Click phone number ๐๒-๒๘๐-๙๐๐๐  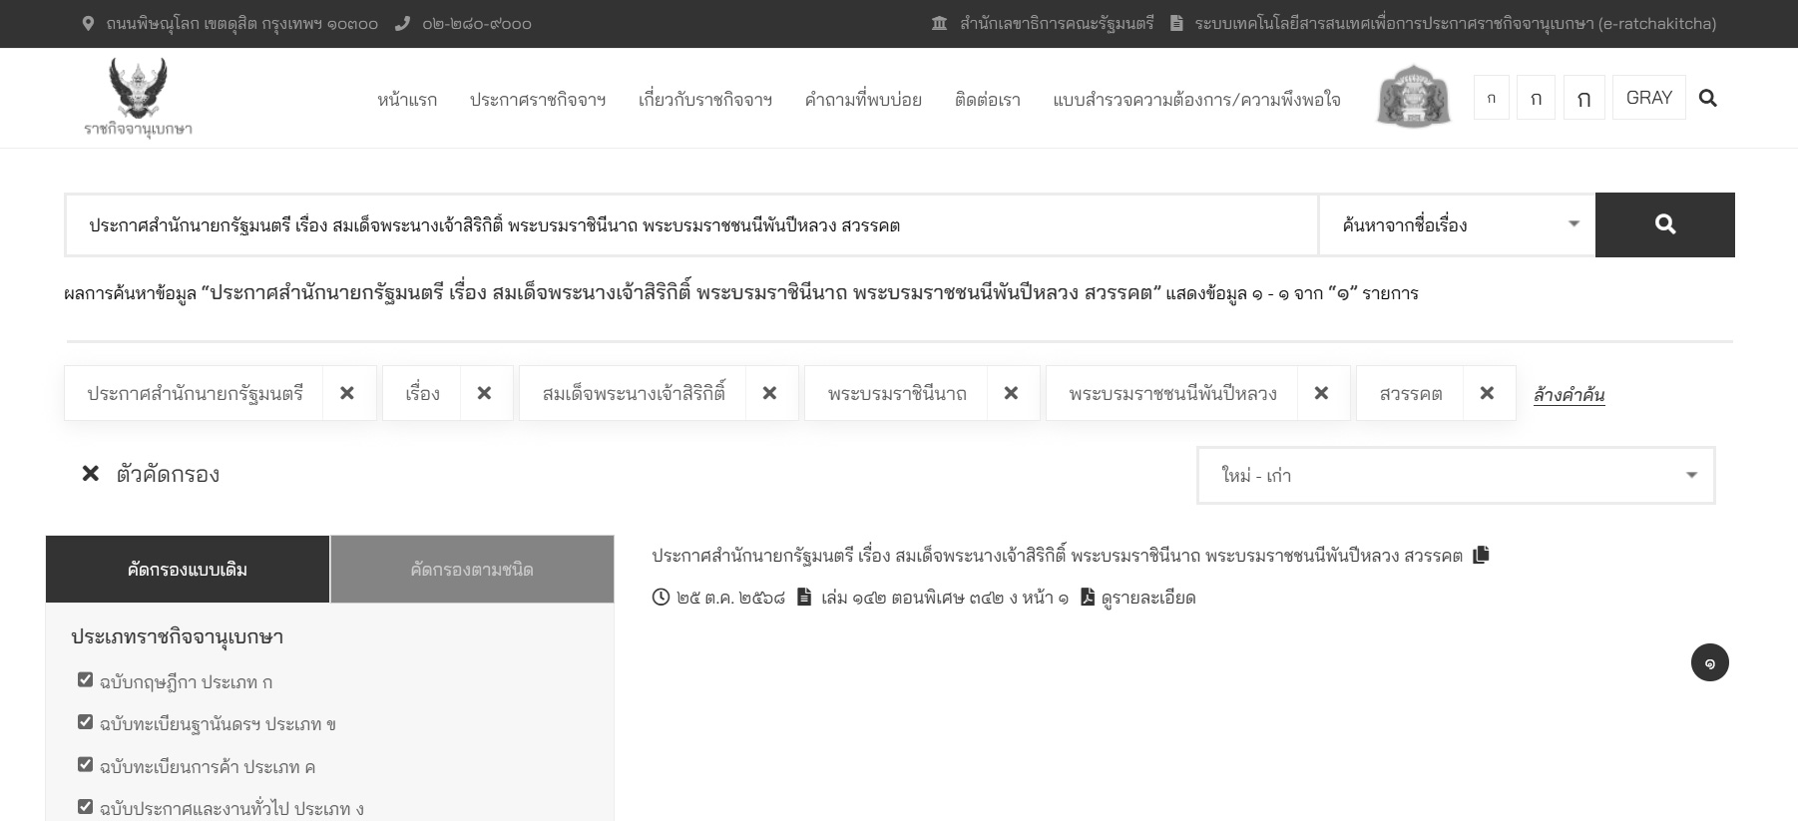pos(476,23)
